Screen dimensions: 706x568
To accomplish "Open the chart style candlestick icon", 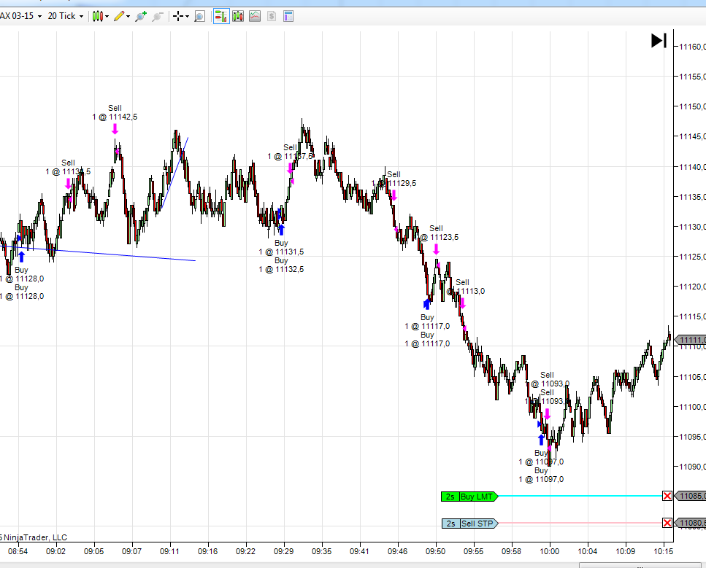I will tap(98, 16).
